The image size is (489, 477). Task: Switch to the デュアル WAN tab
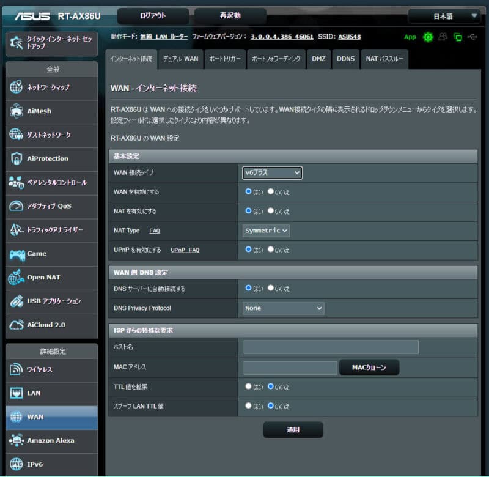pos(180,59)
